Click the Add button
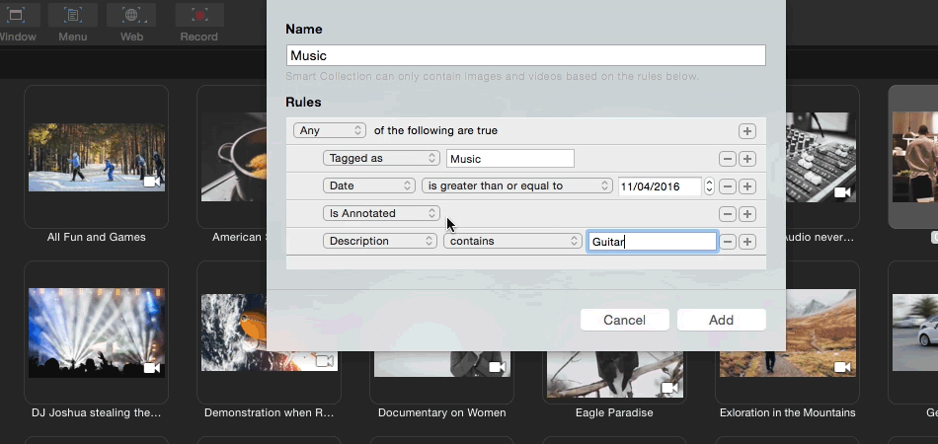Image resolution: width=938 pixels, height=444 pixels. pyautogui.click(x=722, y=320)
